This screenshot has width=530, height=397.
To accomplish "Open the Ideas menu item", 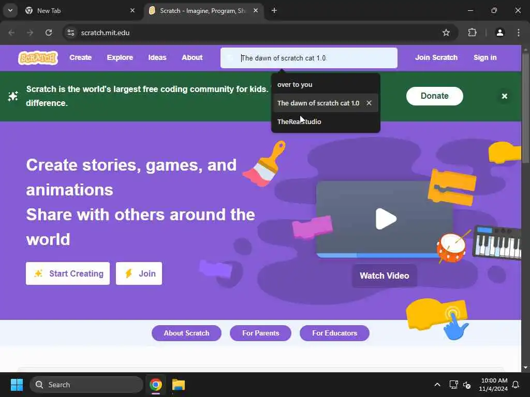I will click(157, 58).
